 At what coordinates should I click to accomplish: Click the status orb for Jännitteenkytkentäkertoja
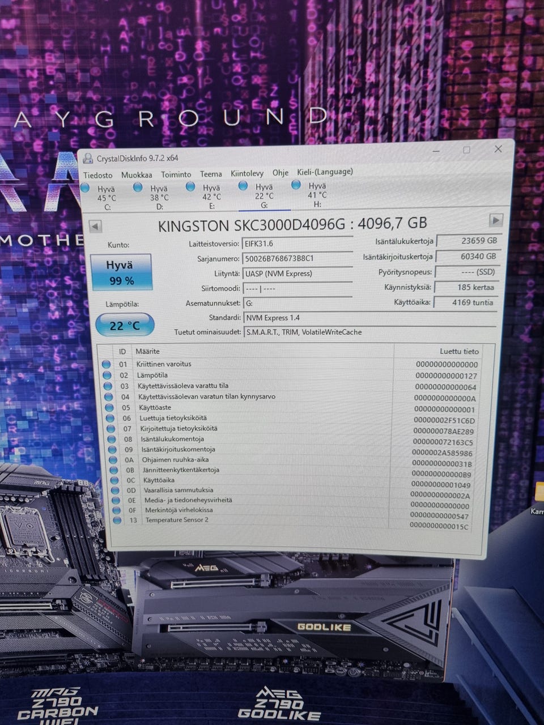click(114, 470)
